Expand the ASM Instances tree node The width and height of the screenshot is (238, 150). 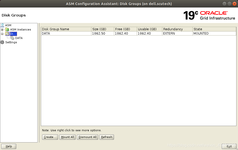pyautogui.click(x=2, y=29)
